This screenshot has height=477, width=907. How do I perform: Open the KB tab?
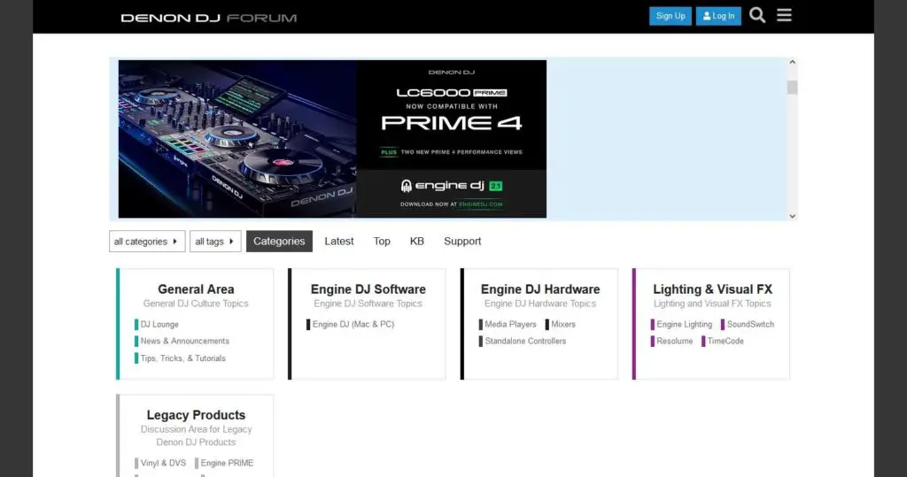[x=417, y=241]
